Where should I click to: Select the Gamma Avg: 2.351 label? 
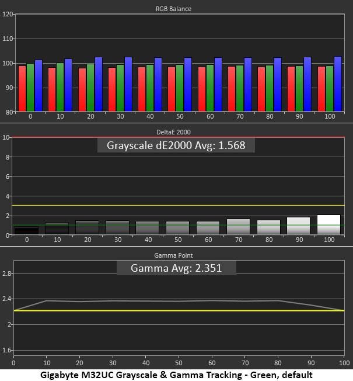pyautogui.click(x=176, y=268)
